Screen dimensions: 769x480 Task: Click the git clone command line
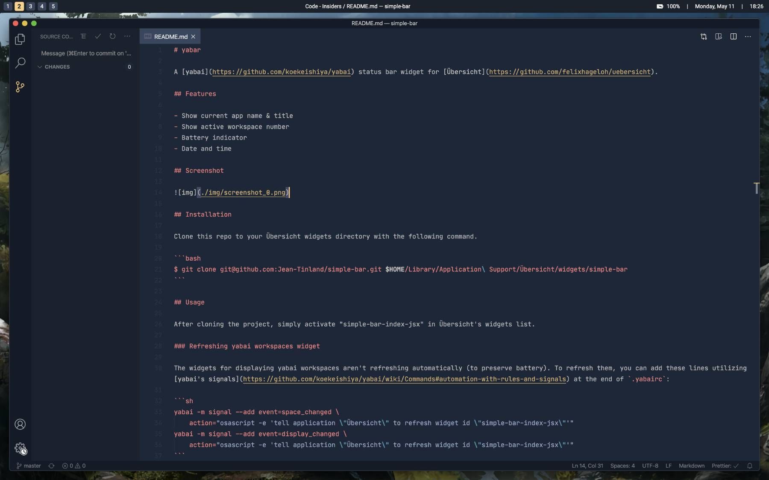point(400,270)
